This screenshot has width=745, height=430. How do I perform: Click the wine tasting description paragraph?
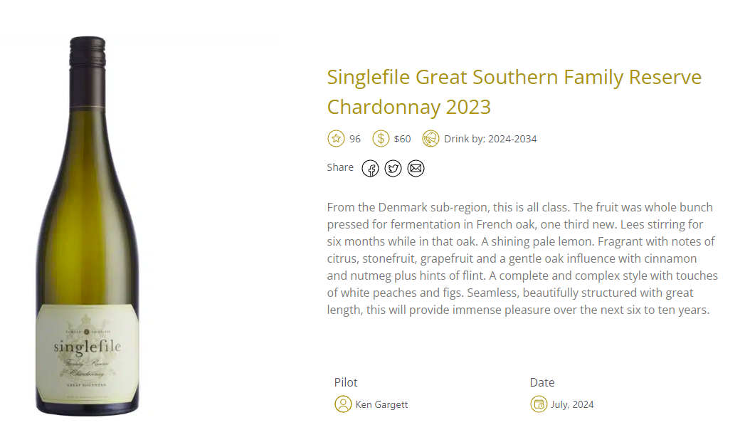pyautogui.click(x=523, y=258)
